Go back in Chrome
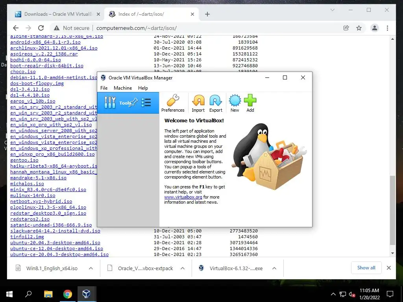The width and height of the screenshot is (403, 302). [16, 28]
